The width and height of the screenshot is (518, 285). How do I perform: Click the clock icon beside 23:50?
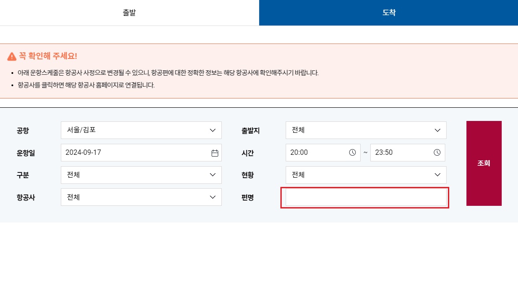coord(437,152)
